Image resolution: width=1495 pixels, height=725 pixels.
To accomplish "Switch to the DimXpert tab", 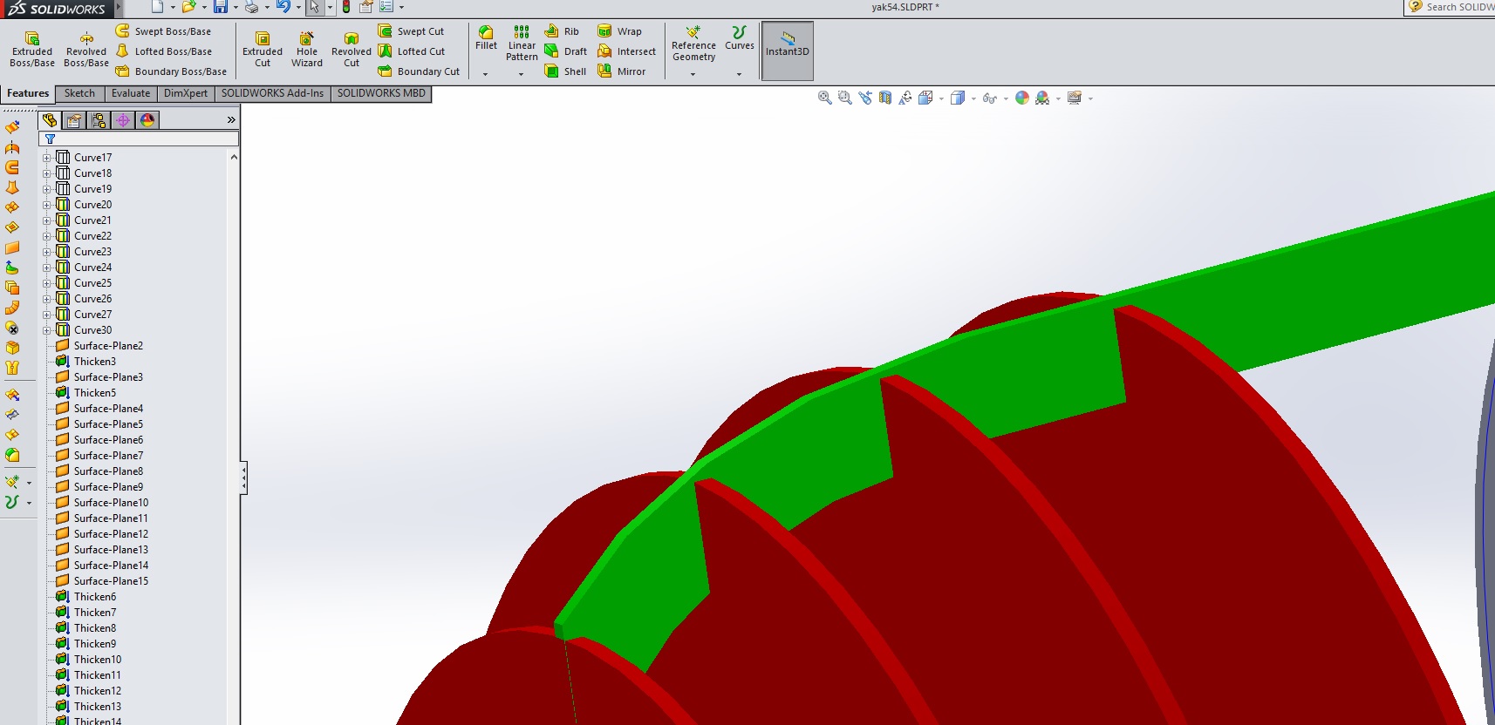I will [186, 93].
